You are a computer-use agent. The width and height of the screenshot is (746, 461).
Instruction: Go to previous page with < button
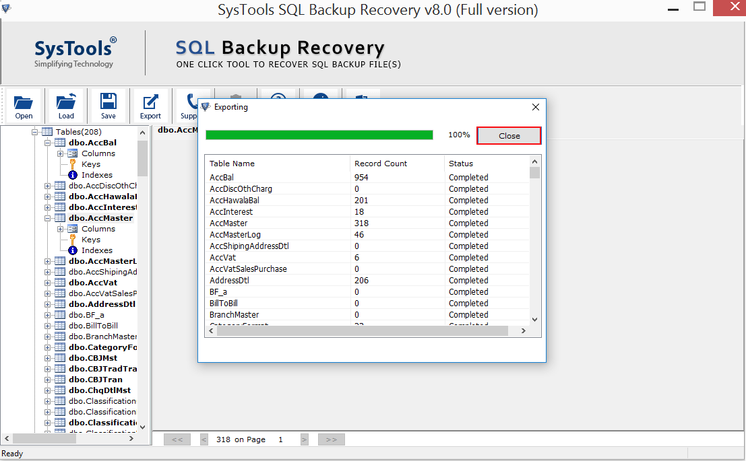coord(204,439)
